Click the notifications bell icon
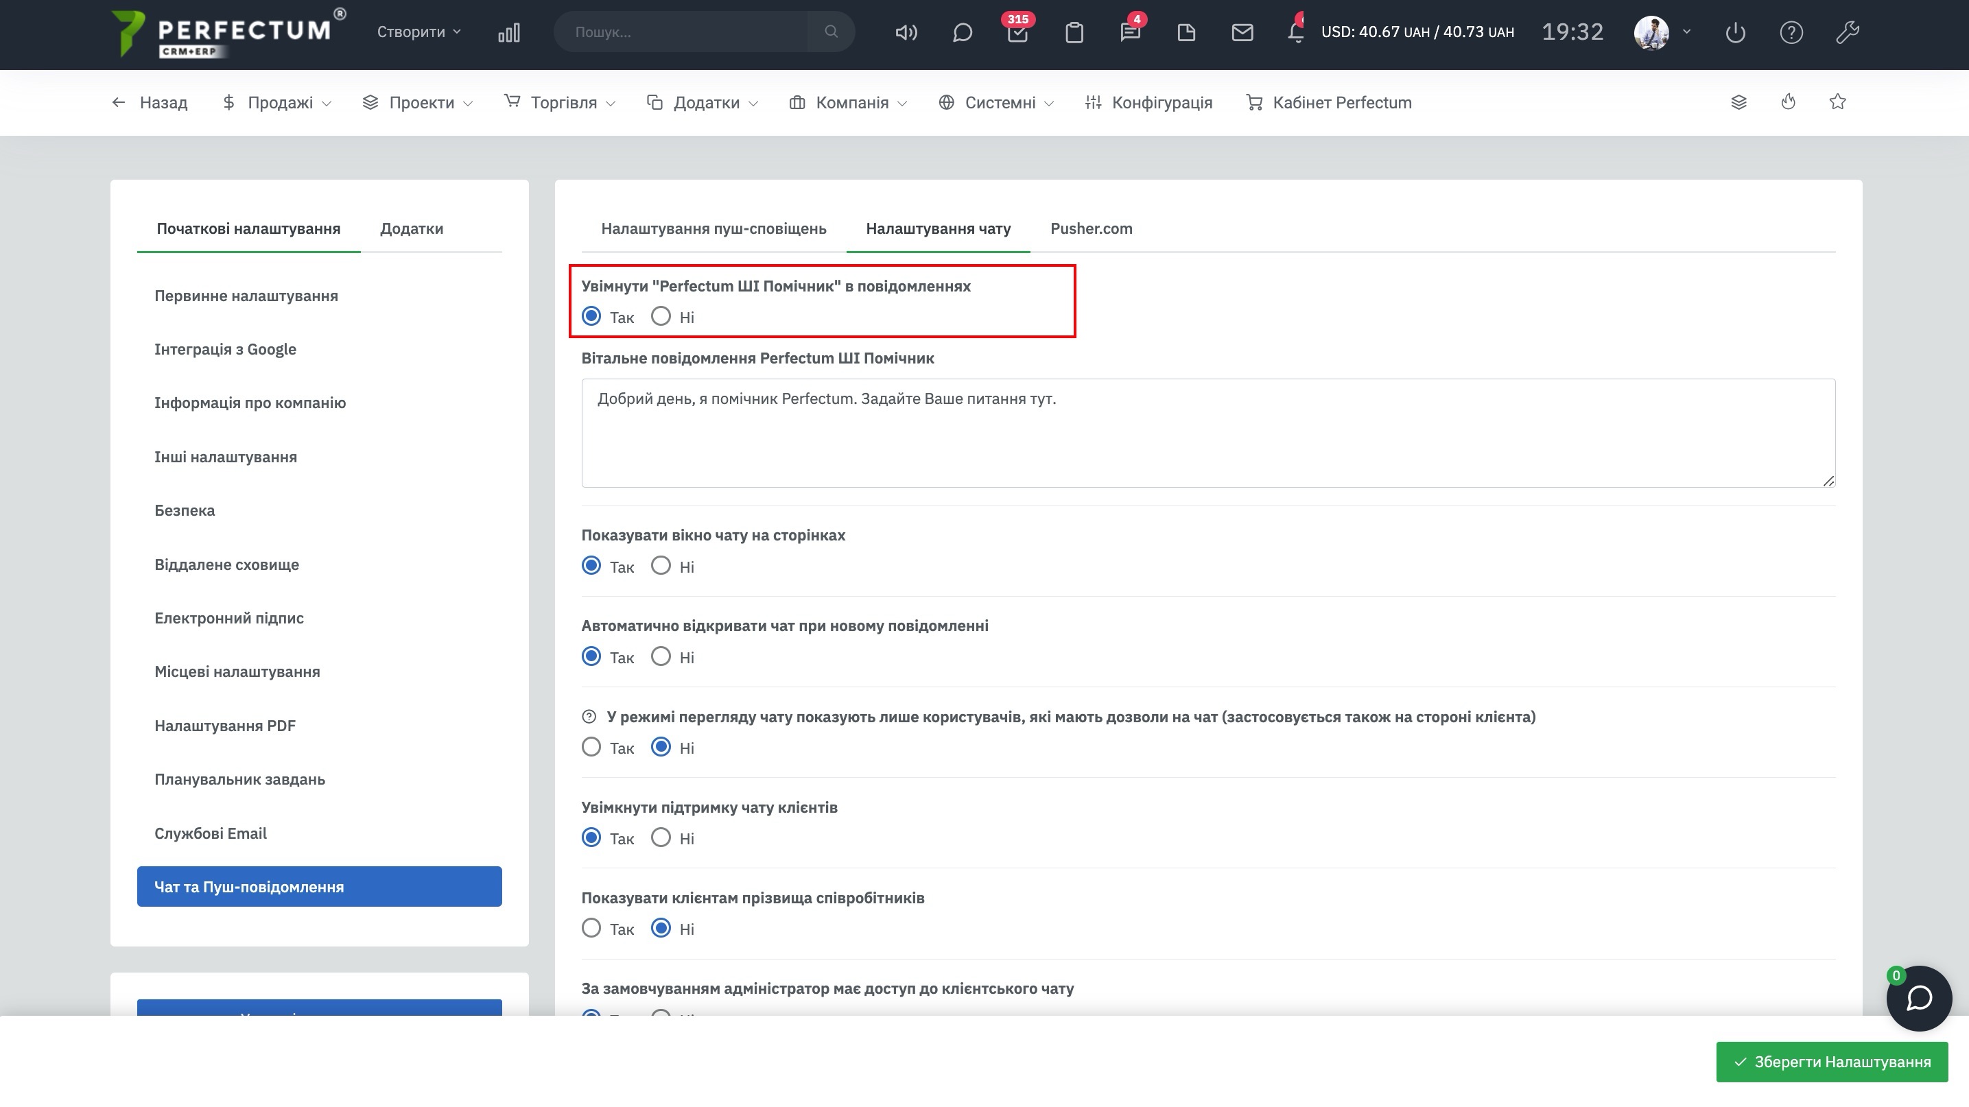 tap(1295, 32)
